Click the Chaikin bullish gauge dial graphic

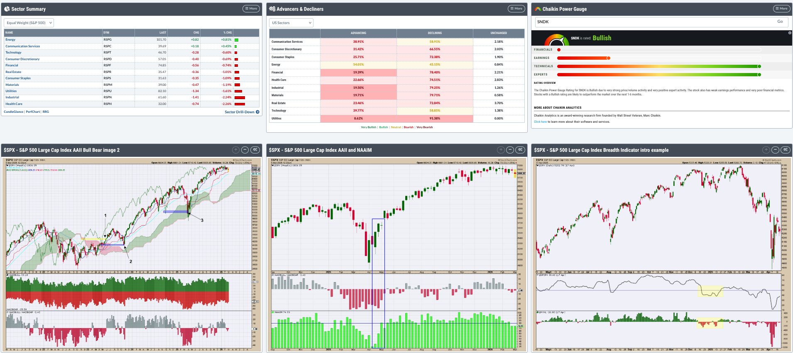tap(556, 40)
